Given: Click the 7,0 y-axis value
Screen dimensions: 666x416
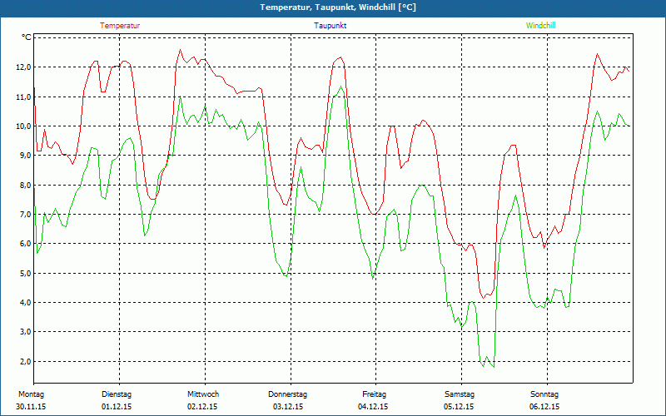Looking at the screenshot, I should [24, 215].
